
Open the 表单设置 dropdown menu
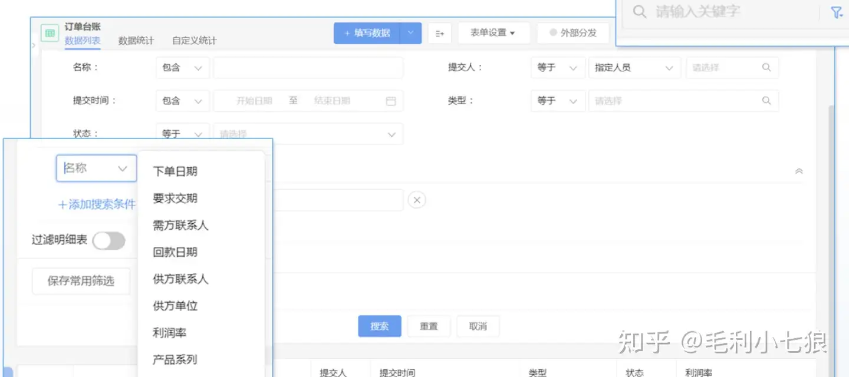pos(493,33)
